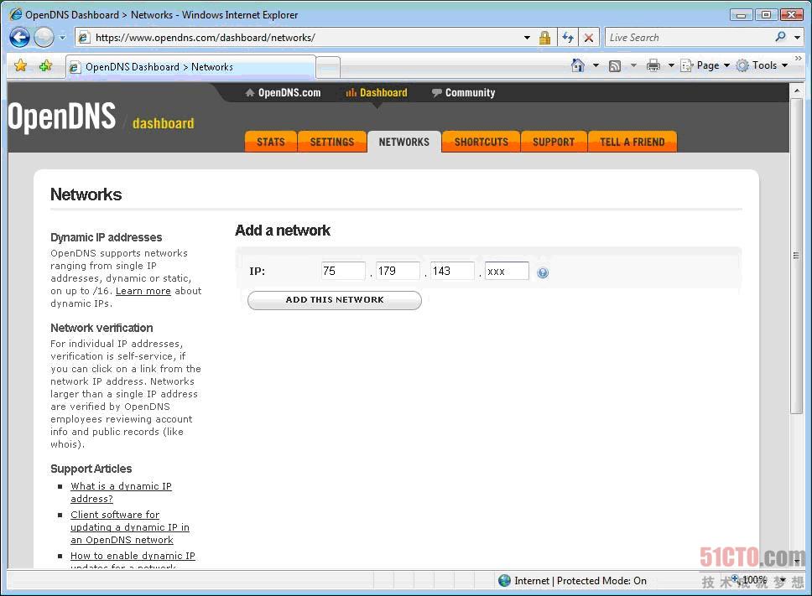Click the scrollbar up arrow

(796, 91)
